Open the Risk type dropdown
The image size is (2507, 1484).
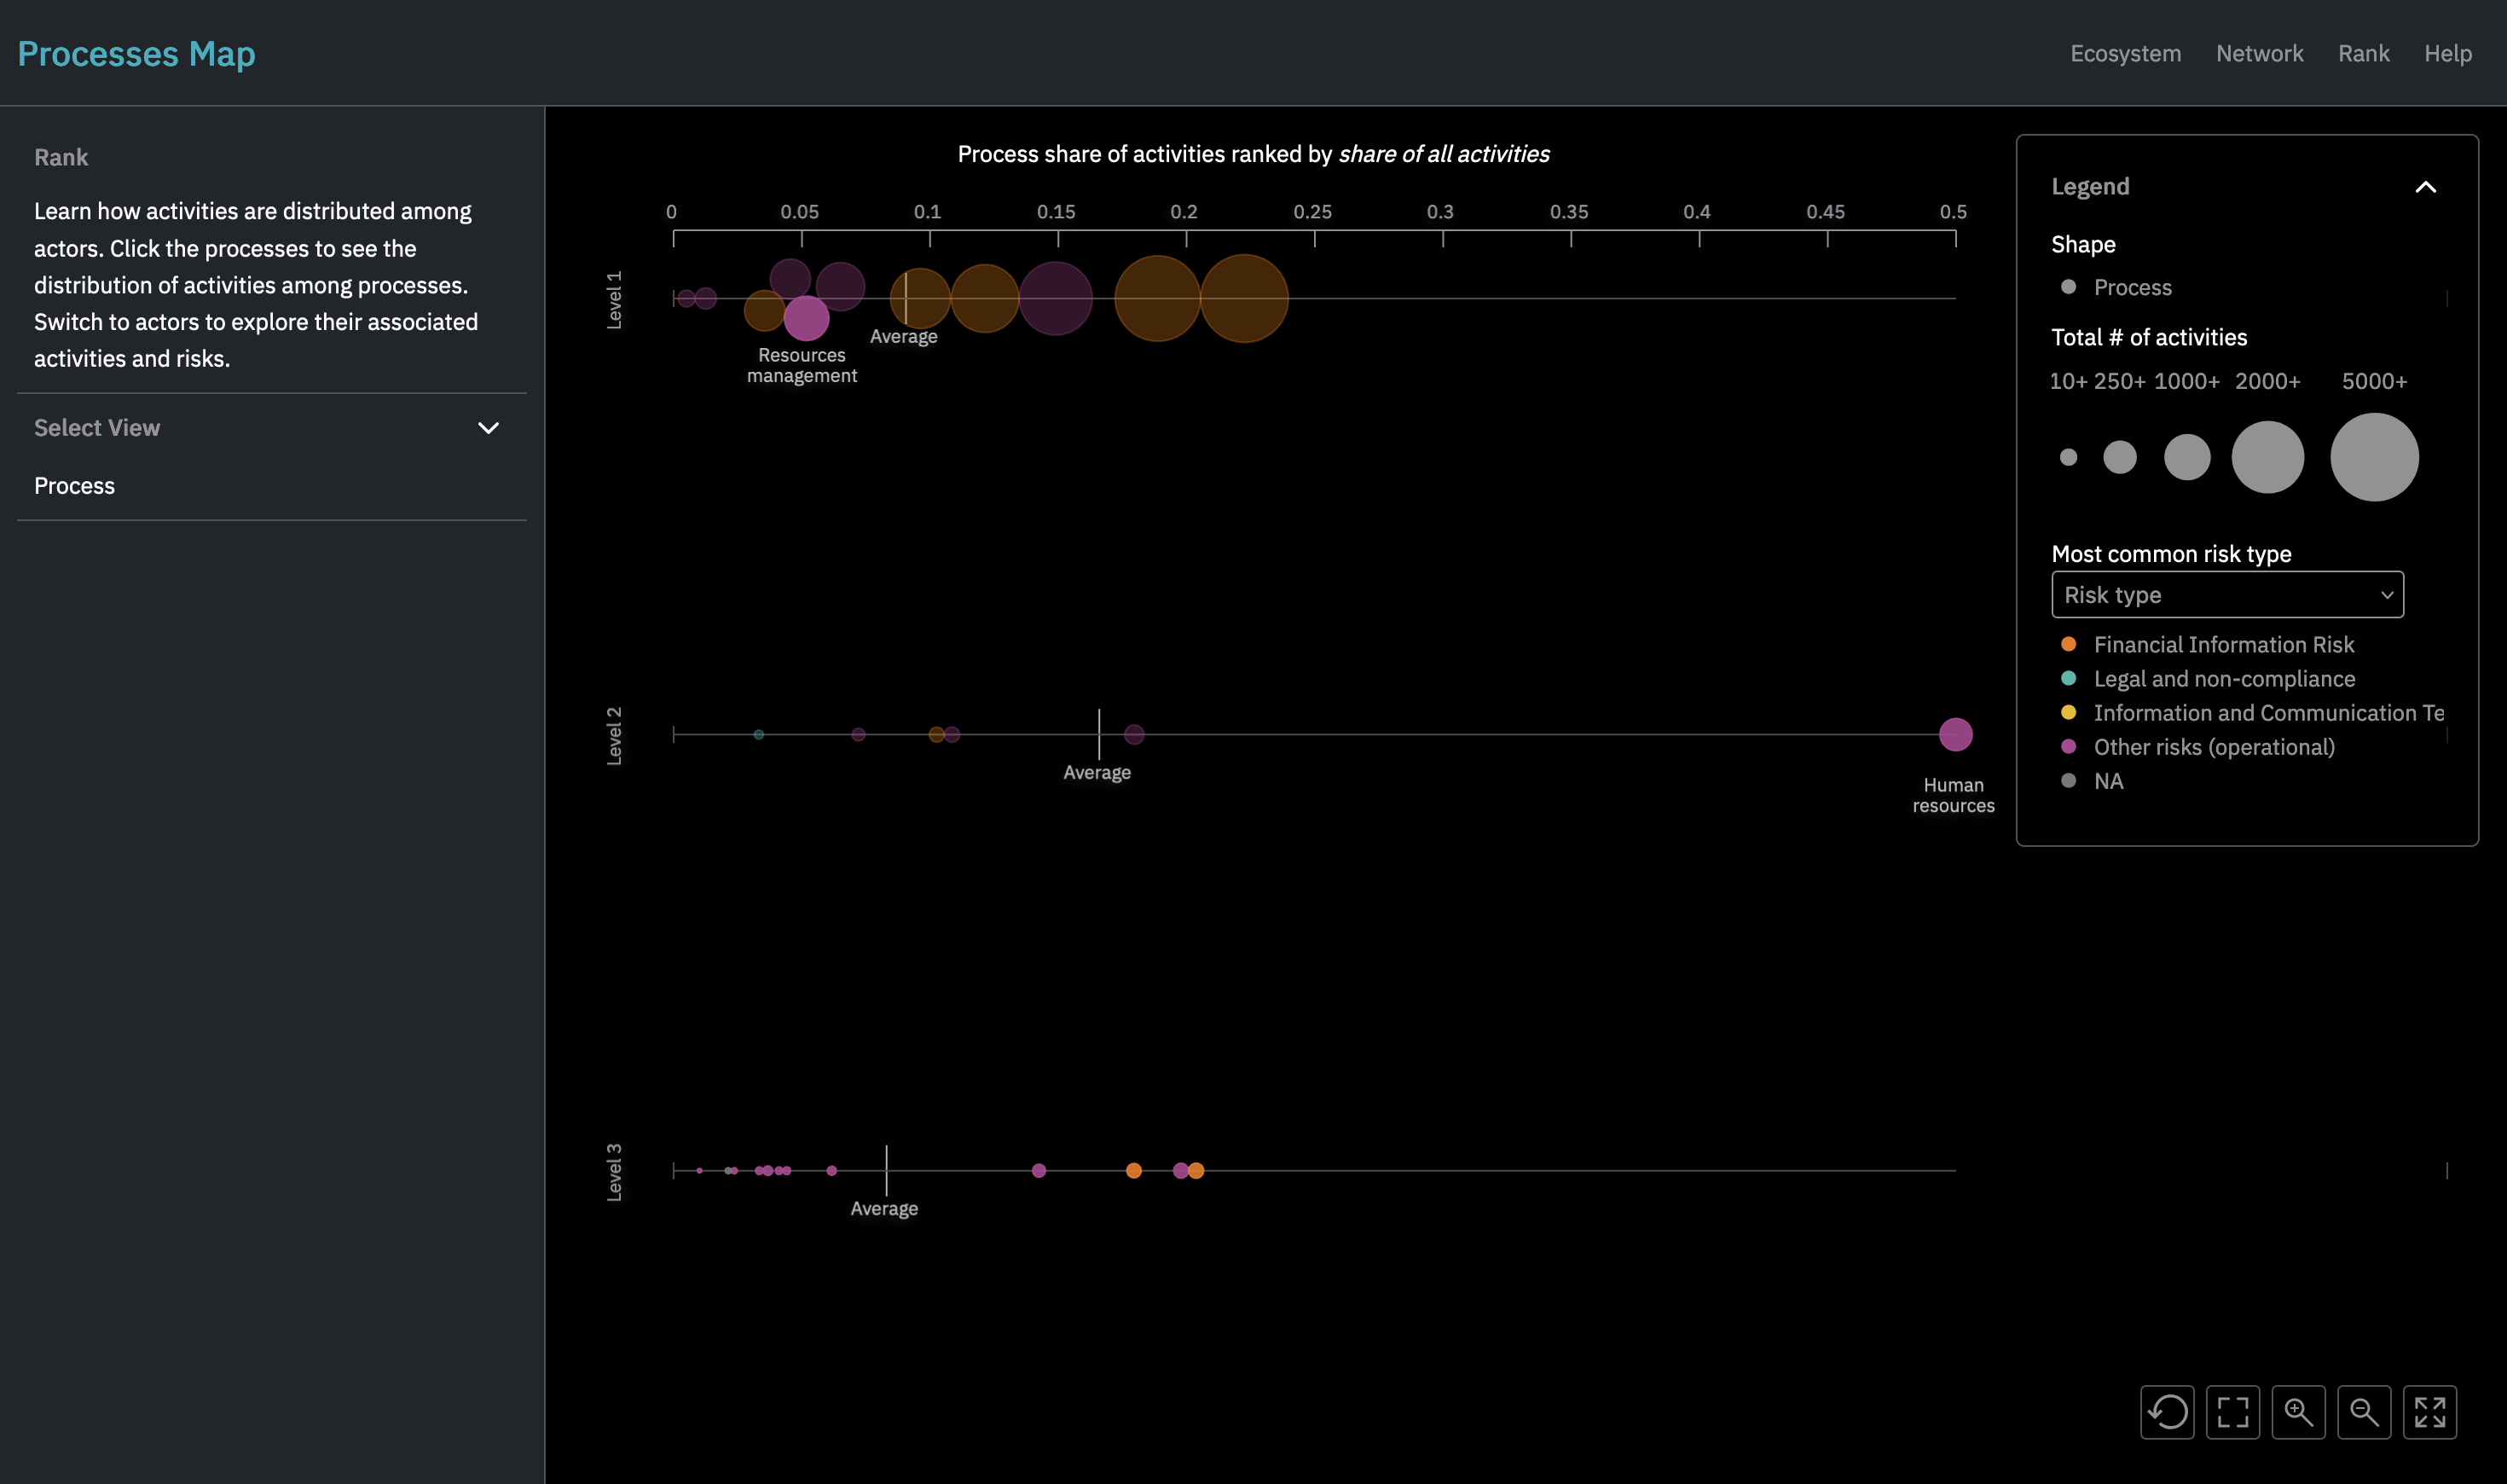[x=2226, y=595]
